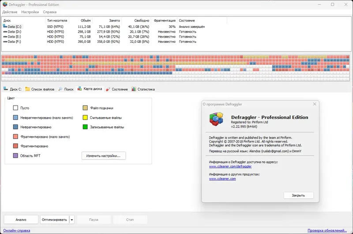
Task: Open the www.ccleaner.com/defraggler link
Action: point(230,166)
